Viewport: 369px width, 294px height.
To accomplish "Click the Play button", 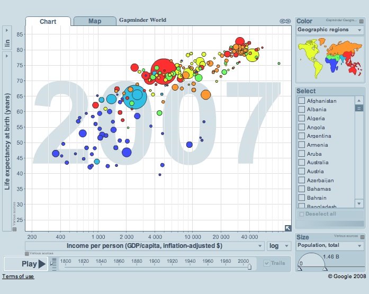I will coord(26,264).
